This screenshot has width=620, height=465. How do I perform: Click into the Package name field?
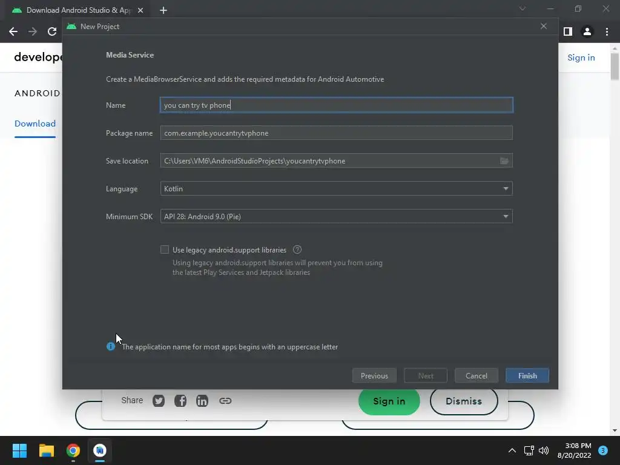(337, 133)
